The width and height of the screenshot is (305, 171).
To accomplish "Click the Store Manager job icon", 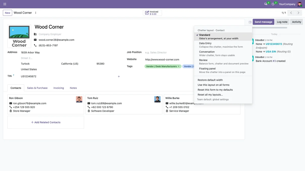I will (x=11, y=111).
